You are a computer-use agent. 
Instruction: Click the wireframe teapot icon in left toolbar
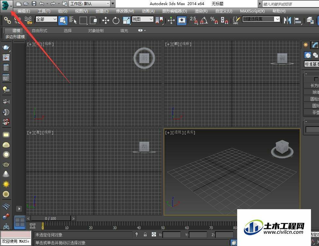pyautogui.click(x=6, y=164)
